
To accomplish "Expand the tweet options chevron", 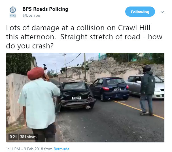I will 162,12.
